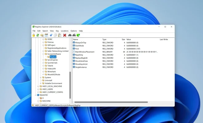
Task: Select the ShowKeysInList value name
Action: (x=81, y=64)
